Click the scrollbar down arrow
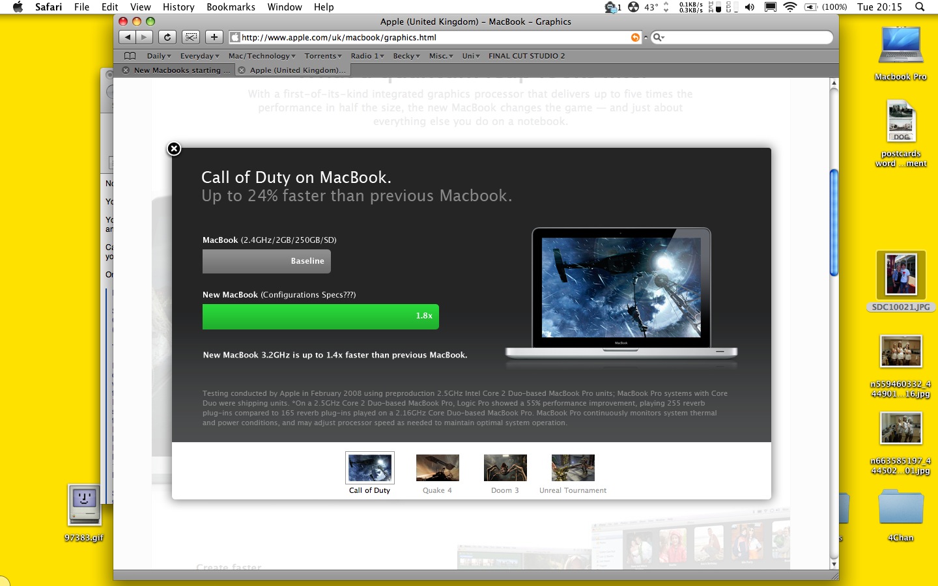The height and width of the screenshot is (586, 938). click(x=834, y=563)
